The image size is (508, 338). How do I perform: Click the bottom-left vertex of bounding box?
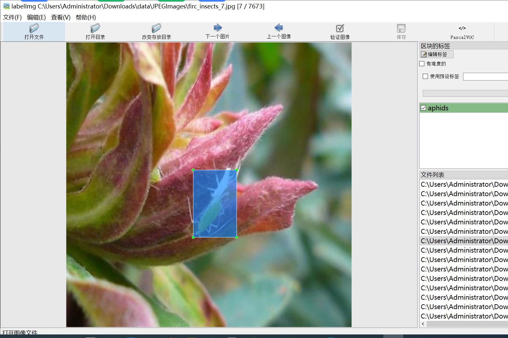coord(193,237)
